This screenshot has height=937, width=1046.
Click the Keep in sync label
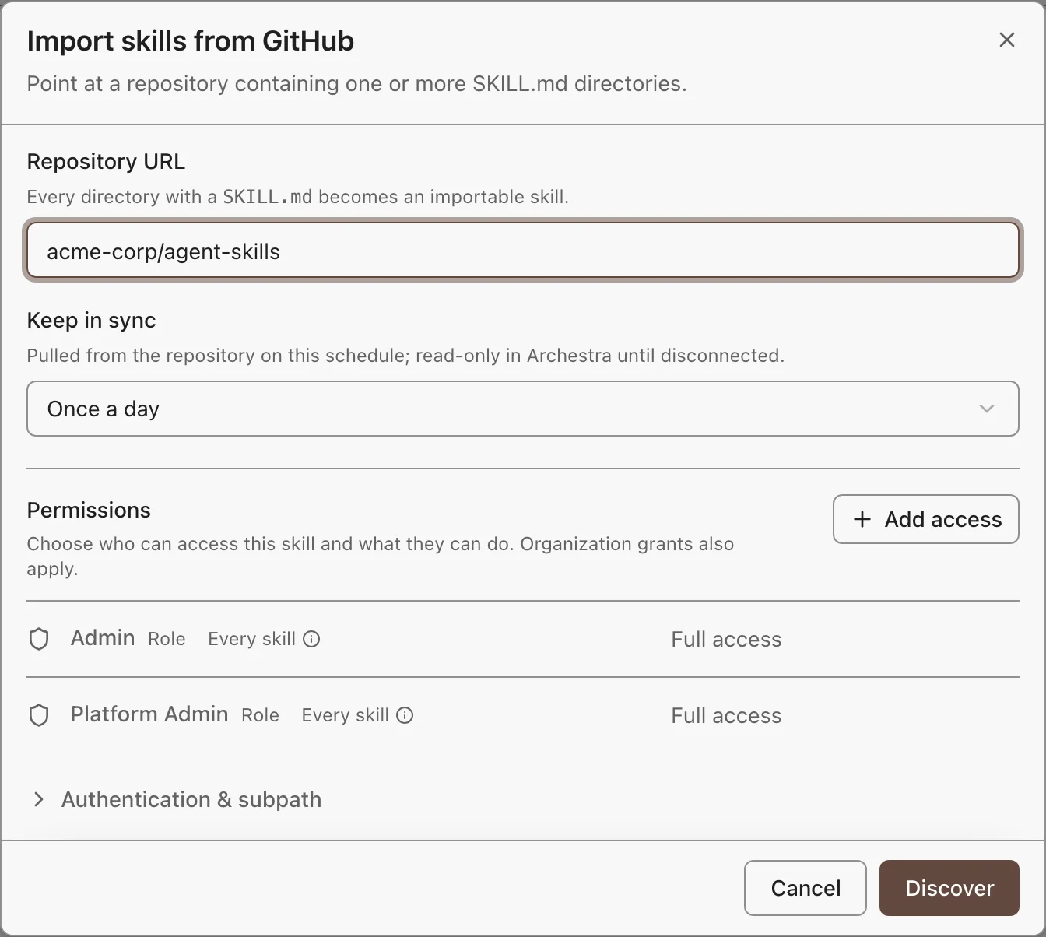pyautogui.click(x=91, y=320)
